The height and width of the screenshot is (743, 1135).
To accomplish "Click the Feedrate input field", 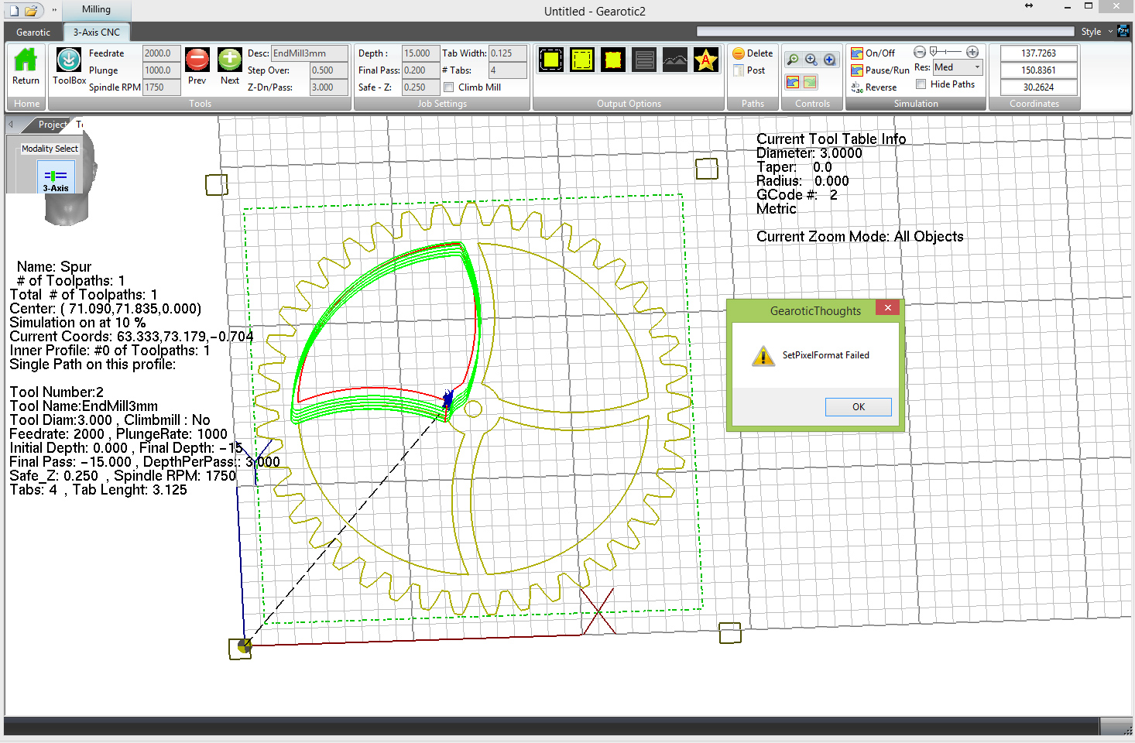I will coord(161,53).
